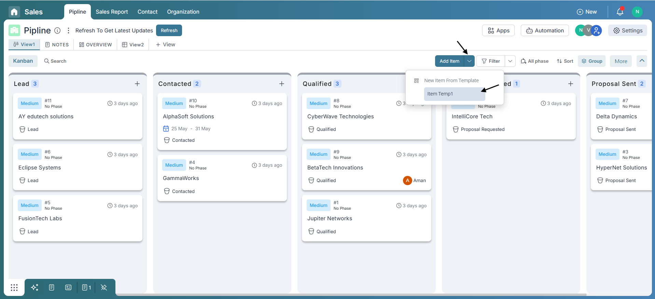The height and width of the screenshot is (299, 655).
Task: Add a new View
Action: (x=166, y=45)
